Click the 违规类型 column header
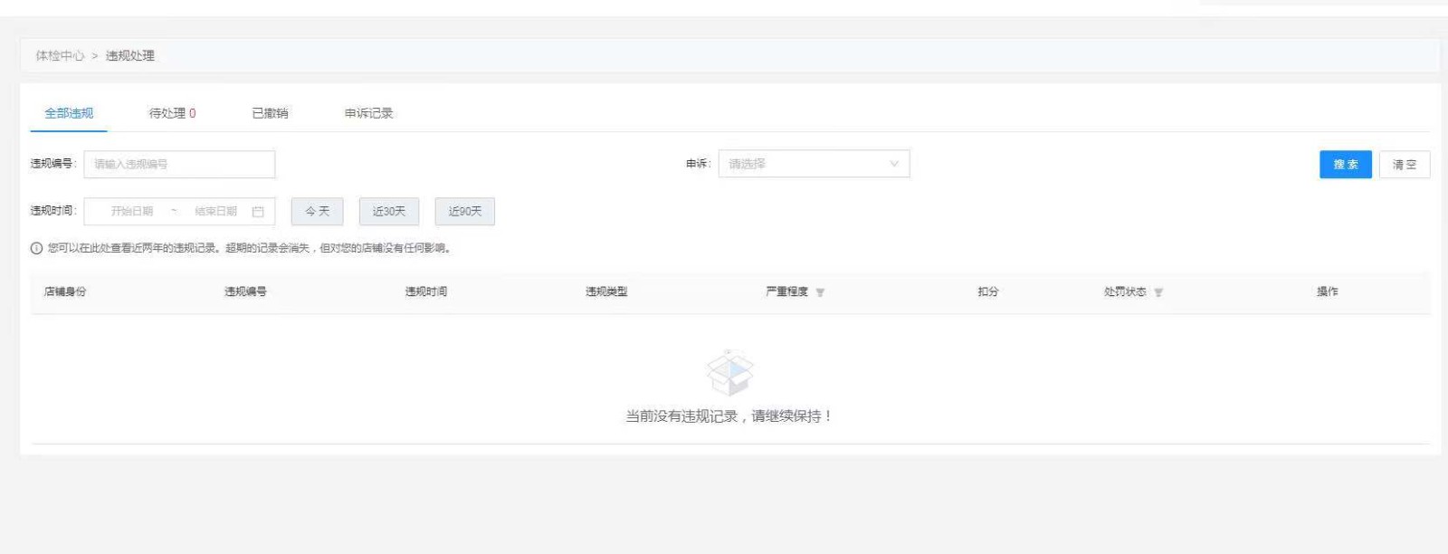The image size is (1448, 554). click(606, 291)
